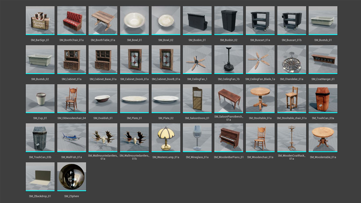Click the SM_TrashCan_03a thumbnail
The width and height of the screenshot is (361, 203).
(323, 99)
